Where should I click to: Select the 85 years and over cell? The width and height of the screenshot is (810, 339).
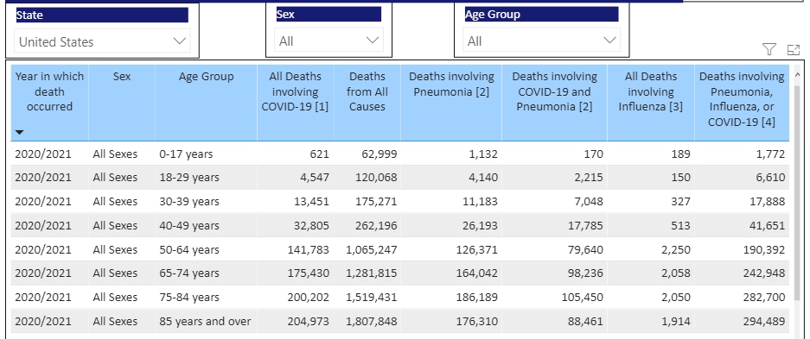205,322
